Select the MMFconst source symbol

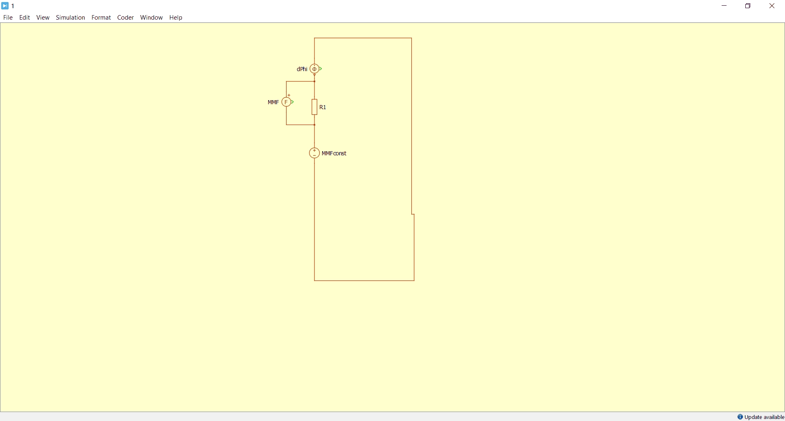(x=314, y=153)
